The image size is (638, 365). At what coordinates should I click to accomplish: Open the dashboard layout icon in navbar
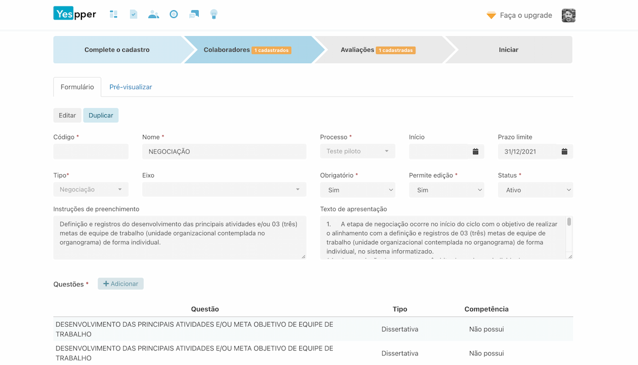113,14
